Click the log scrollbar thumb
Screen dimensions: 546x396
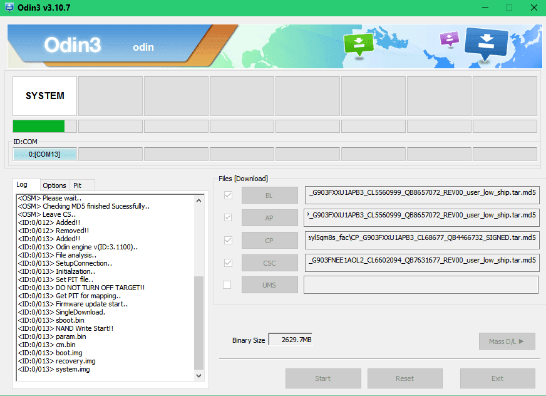(x=199, y=323)
